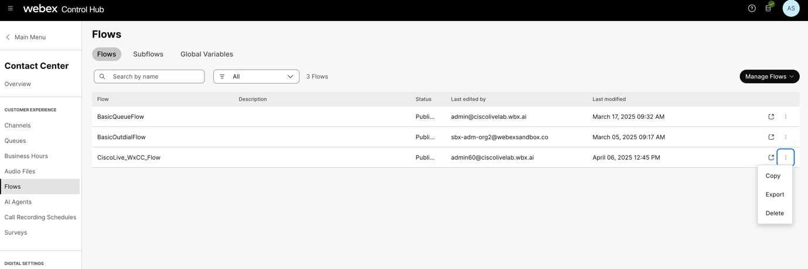Viewport: 808px width, 269px height.
Task: Navigate to AI Agents in sidebar
Action: (18, 202)
